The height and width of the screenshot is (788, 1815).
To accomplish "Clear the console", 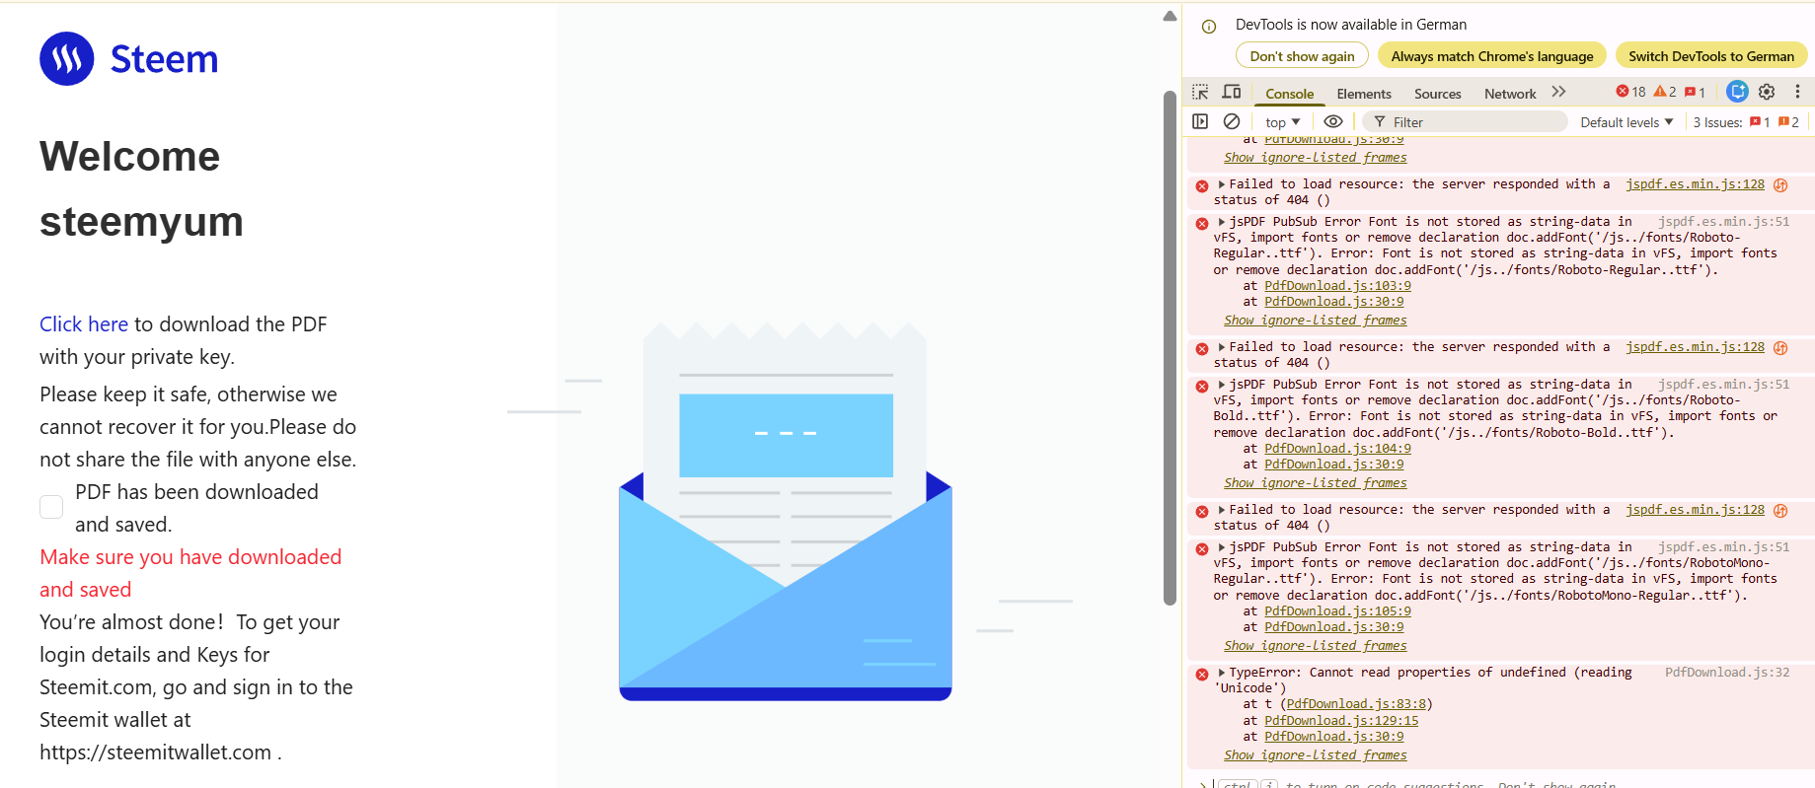I will (1232, 121).
